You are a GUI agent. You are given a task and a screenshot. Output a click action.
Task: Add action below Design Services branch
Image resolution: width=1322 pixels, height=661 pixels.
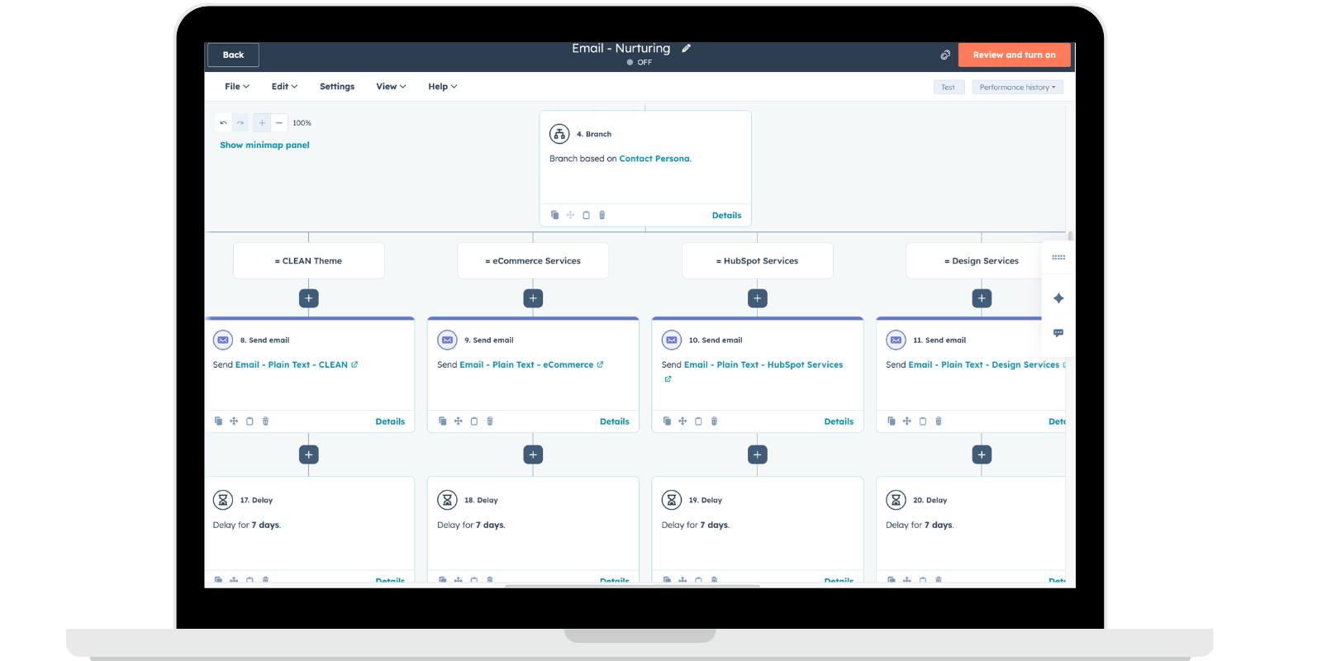[x=982, y=298]
